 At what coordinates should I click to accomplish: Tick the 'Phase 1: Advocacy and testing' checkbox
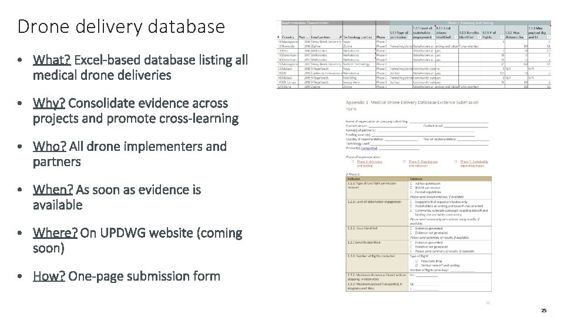point(353,162)
